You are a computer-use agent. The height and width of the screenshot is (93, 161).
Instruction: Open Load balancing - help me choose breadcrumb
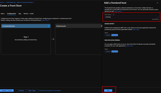pyautogui.click(x=19, y=2)
